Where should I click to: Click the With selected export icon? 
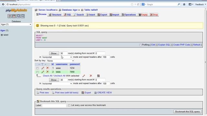(98, 76)
